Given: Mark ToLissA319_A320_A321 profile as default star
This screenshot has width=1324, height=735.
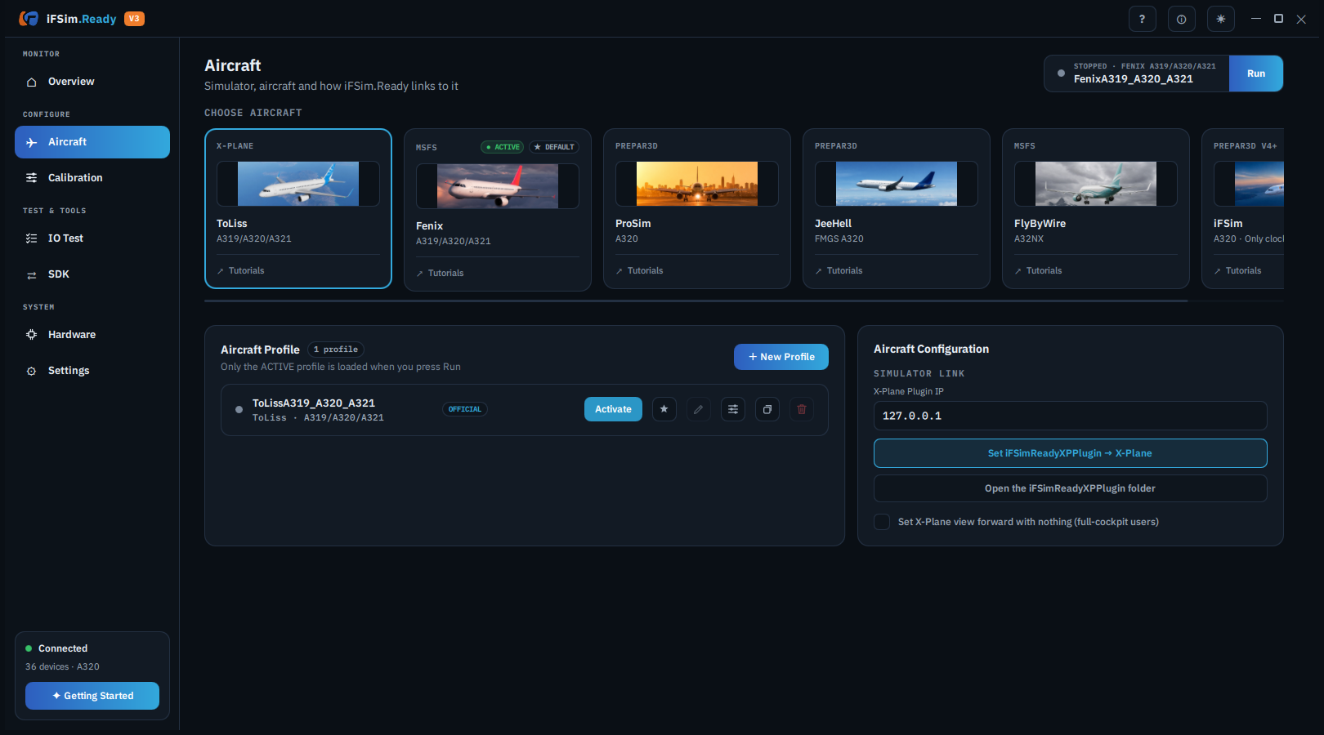Looking at the screenshot, I should tap(664, 409).
